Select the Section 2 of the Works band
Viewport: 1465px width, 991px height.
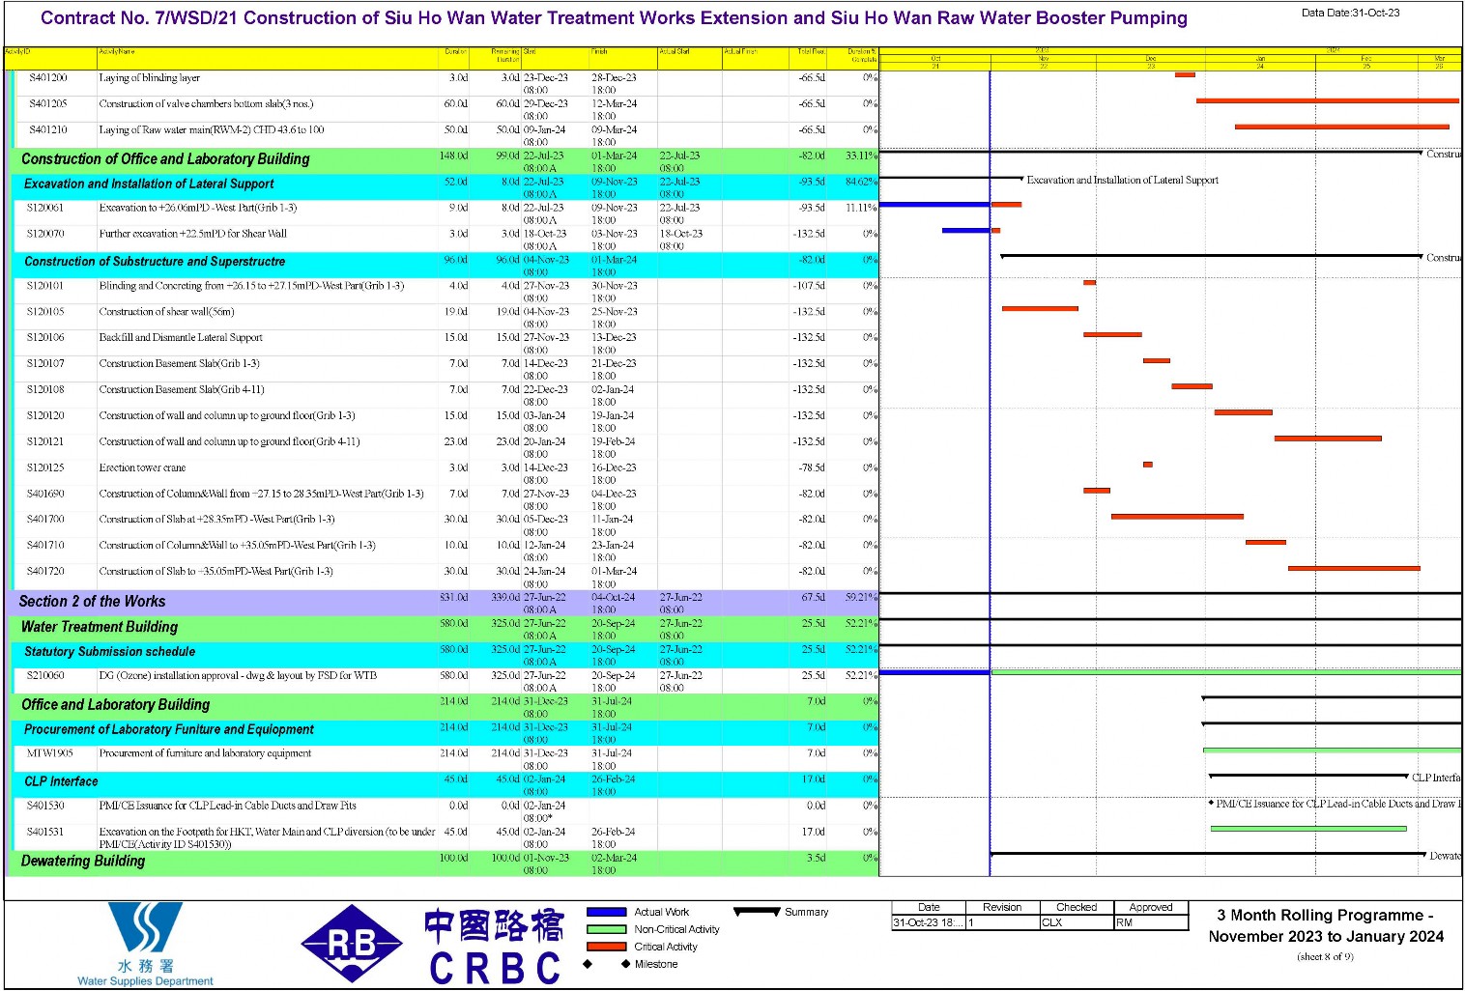pyautogui.click(x=444, y=603)
